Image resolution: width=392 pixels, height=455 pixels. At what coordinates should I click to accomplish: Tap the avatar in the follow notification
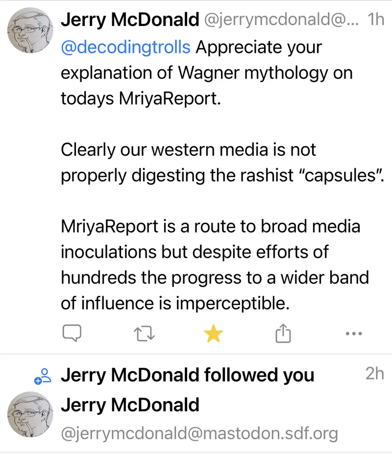point(30,414)
